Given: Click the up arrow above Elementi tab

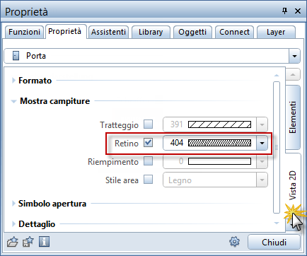Looking at the screenshot, I should coord(293,75).
